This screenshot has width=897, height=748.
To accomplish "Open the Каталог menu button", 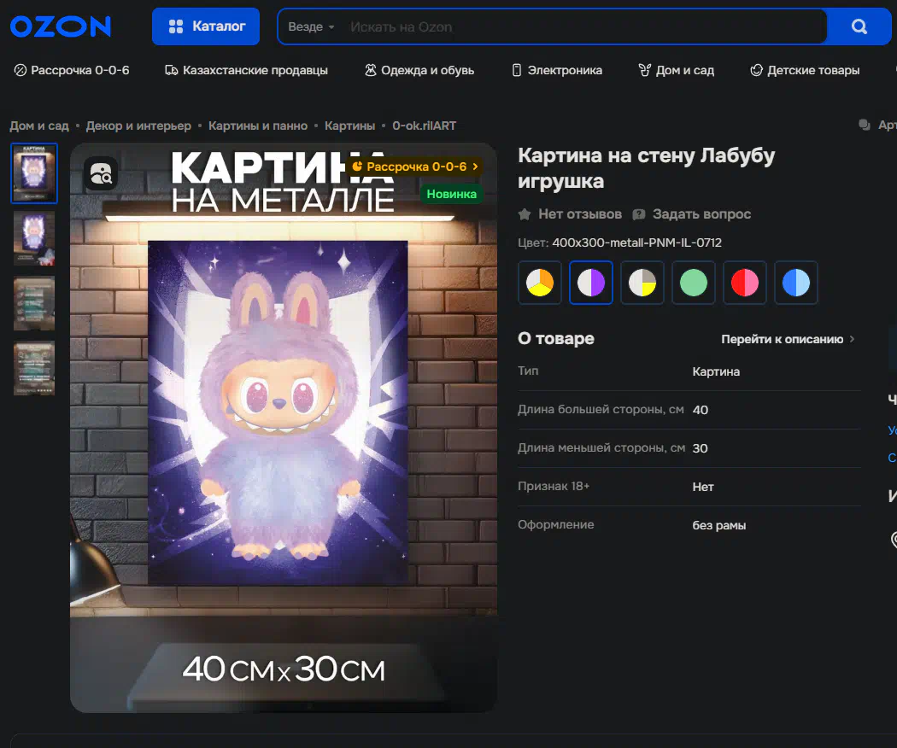I will pyautogui.click(x=206, y=26).
